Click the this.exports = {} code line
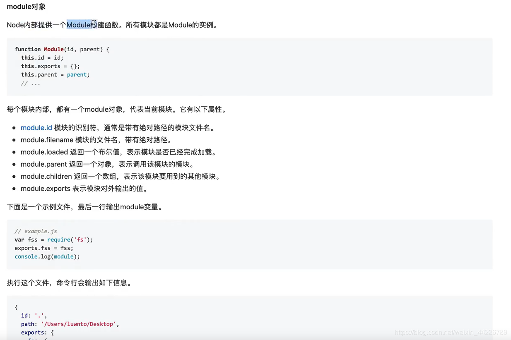 (51, 66)
